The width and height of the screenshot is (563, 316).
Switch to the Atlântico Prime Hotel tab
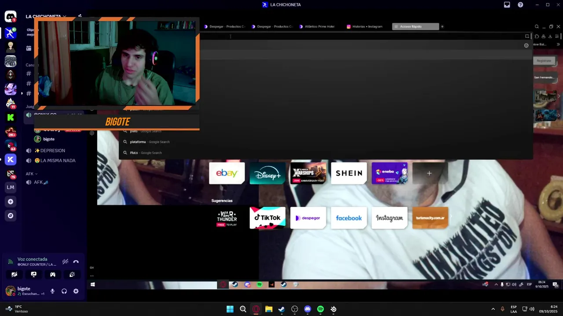tap(319, 26)
